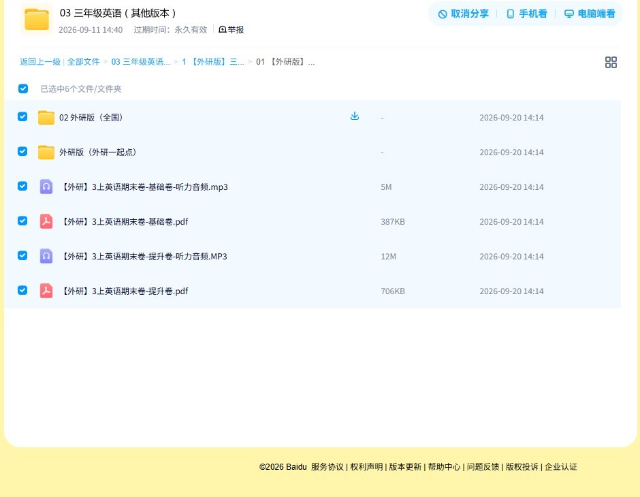Viewport: 640px width, 497px height.
Task: Uncheck 基础卷.pdf checkbox
Action: click(22, 221)
